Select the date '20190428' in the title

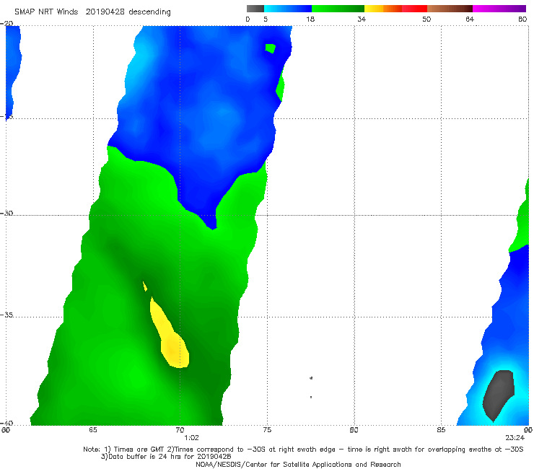tap(105, 12)
